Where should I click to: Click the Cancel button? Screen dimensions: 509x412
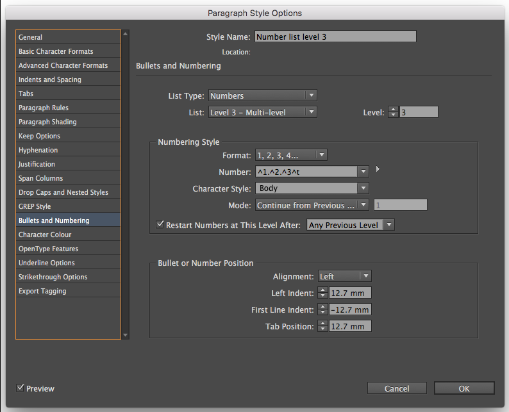397,388
